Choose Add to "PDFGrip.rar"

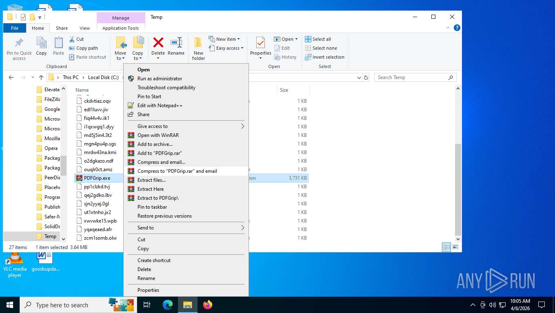pyautogui.click(x=186, y=153)
